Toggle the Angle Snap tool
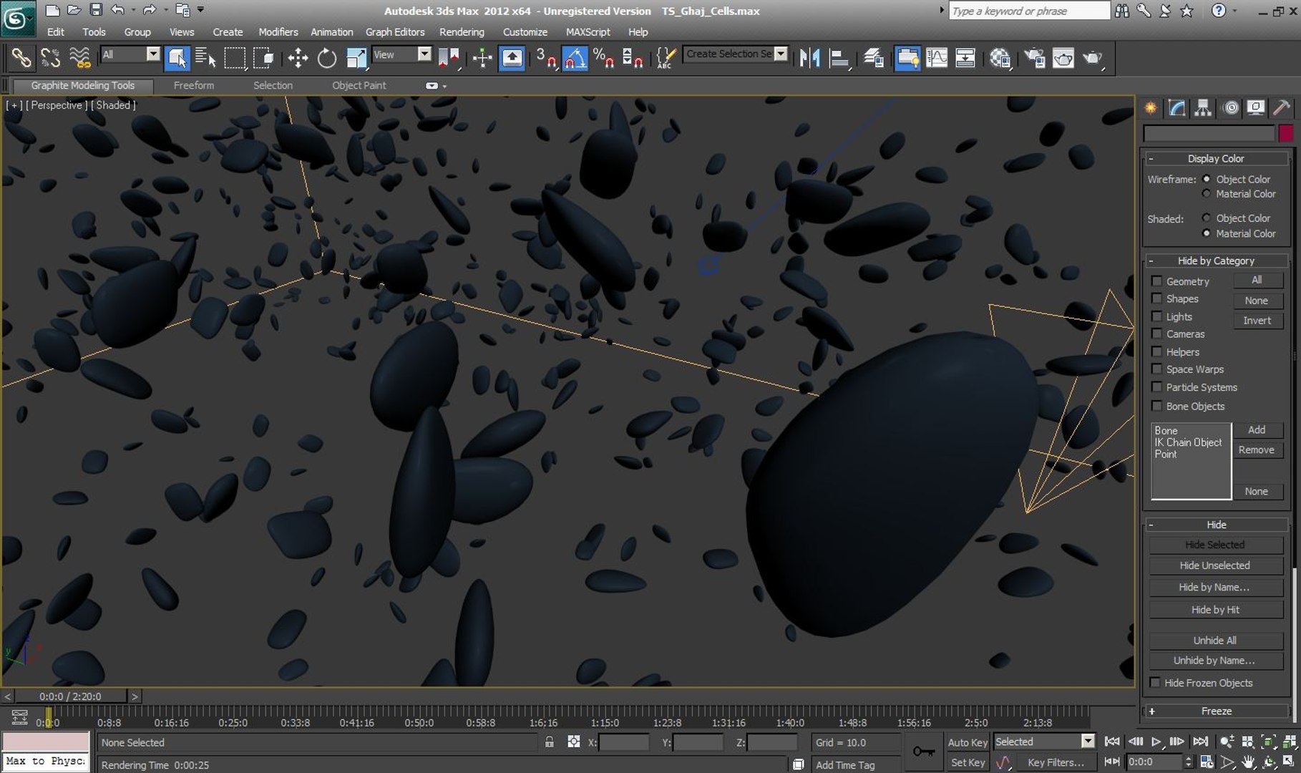Image resolution: width=1301 pixels, height=773 pixels. 575,58
